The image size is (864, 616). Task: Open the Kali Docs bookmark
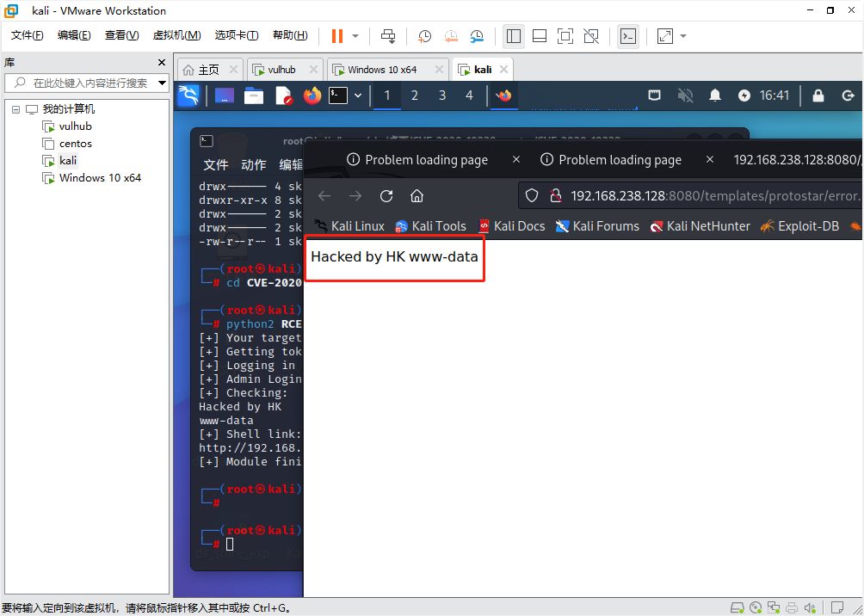[511, 226]
